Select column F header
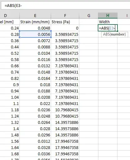Screen dimensions: 130x160 (65, 15)
